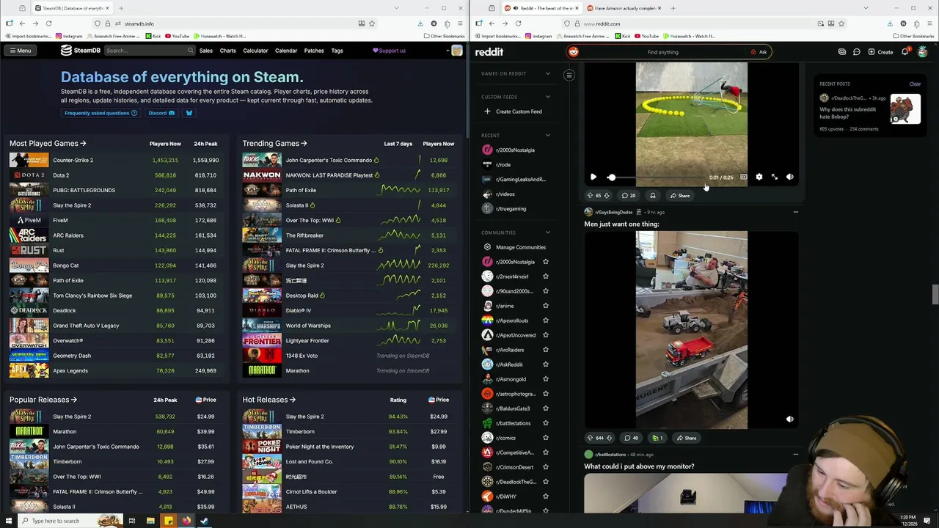Upvote the post with 644 votes
The height and width of the screenshot is (528, 939).
[x=590, y=438]
